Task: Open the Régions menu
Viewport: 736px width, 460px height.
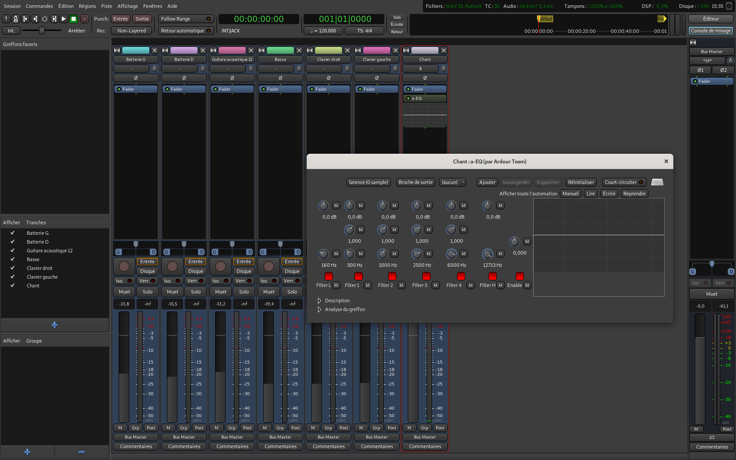Action: coord(87,6)
